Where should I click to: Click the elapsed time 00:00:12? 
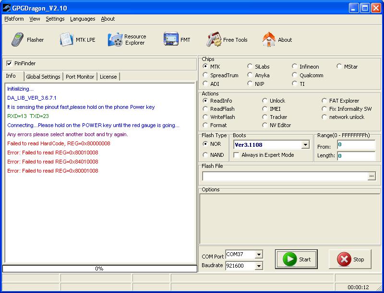pos(358,287)
